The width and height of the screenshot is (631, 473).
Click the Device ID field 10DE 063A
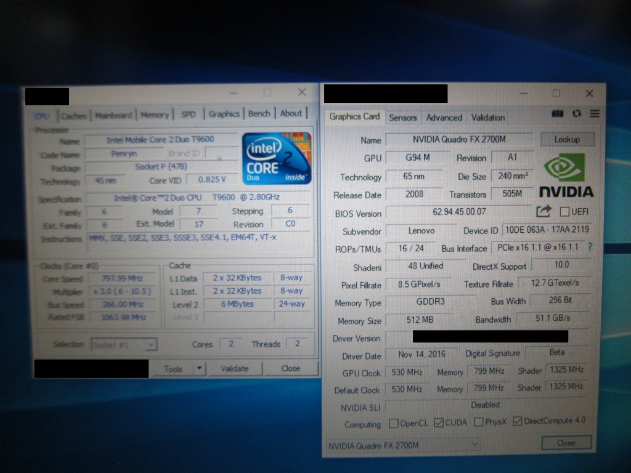pos(547,230)
